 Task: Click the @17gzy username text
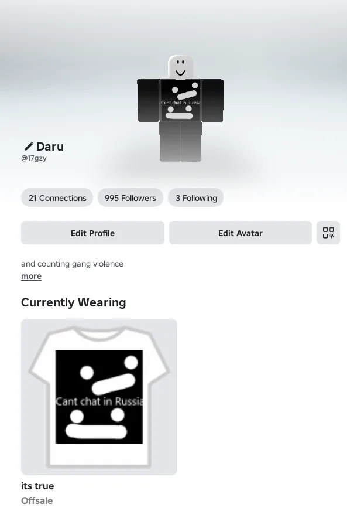(34, 158)
